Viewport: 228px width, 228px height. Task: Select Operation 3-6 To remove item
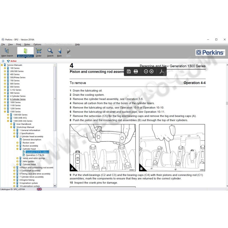coord(37,152)
